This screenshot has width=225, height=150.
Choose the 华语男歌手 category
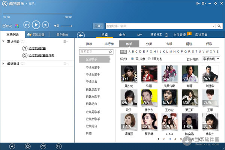93,67
